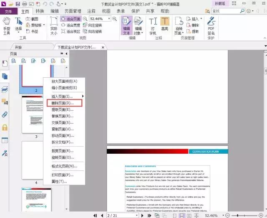Open Security lock panel in sidebar

tap(5, 127)
